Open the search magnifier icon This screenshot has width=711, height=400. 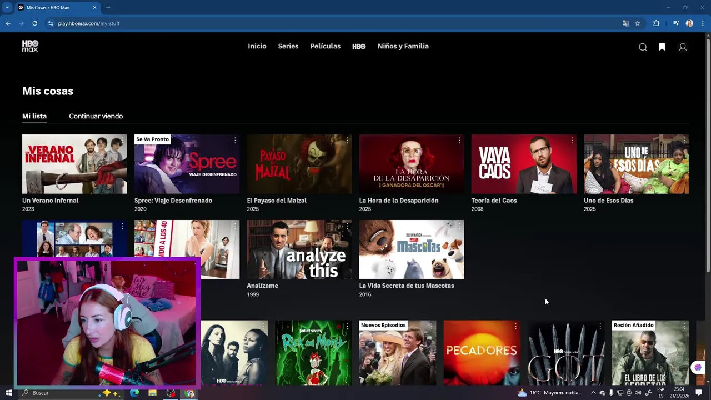pos(643,47)
